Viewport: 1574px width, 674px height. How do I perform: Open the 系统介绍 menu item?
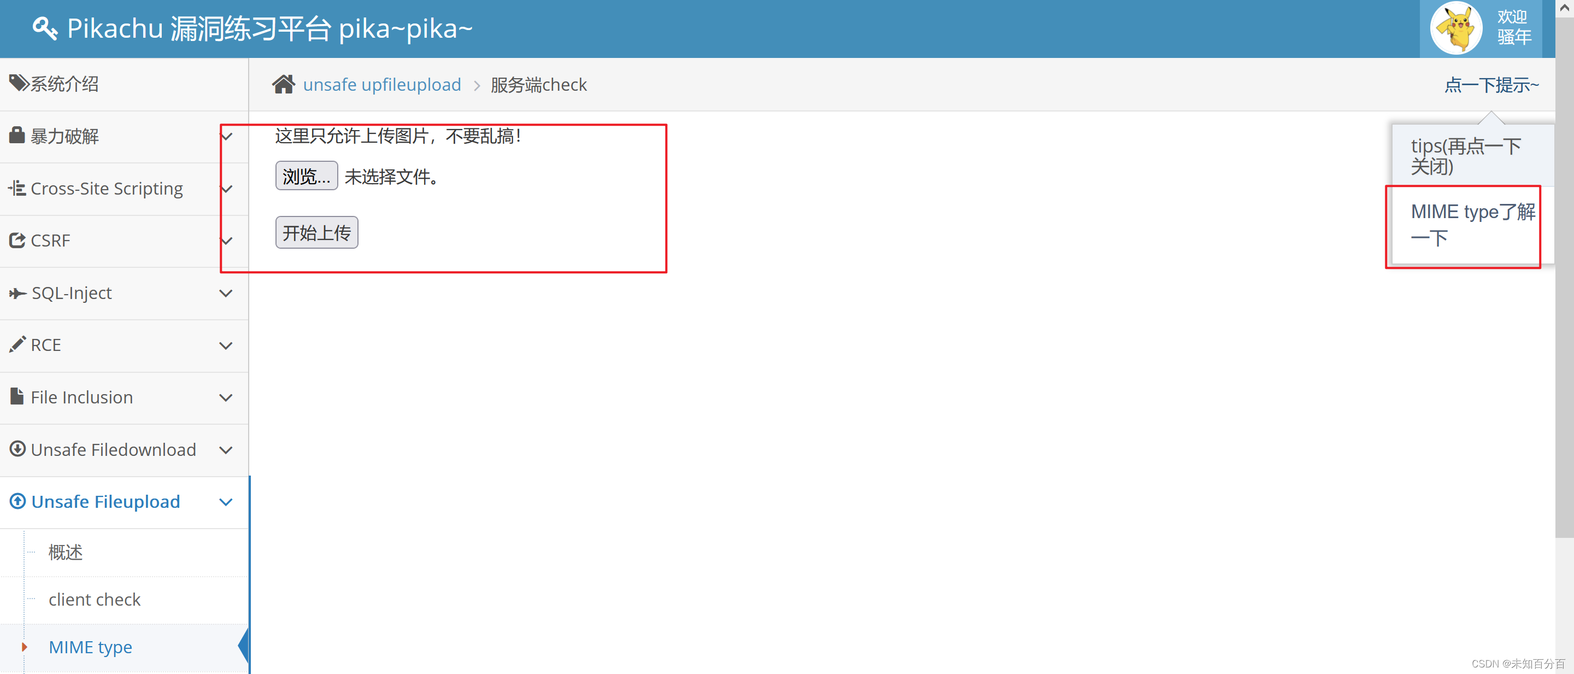coord(124,84)
